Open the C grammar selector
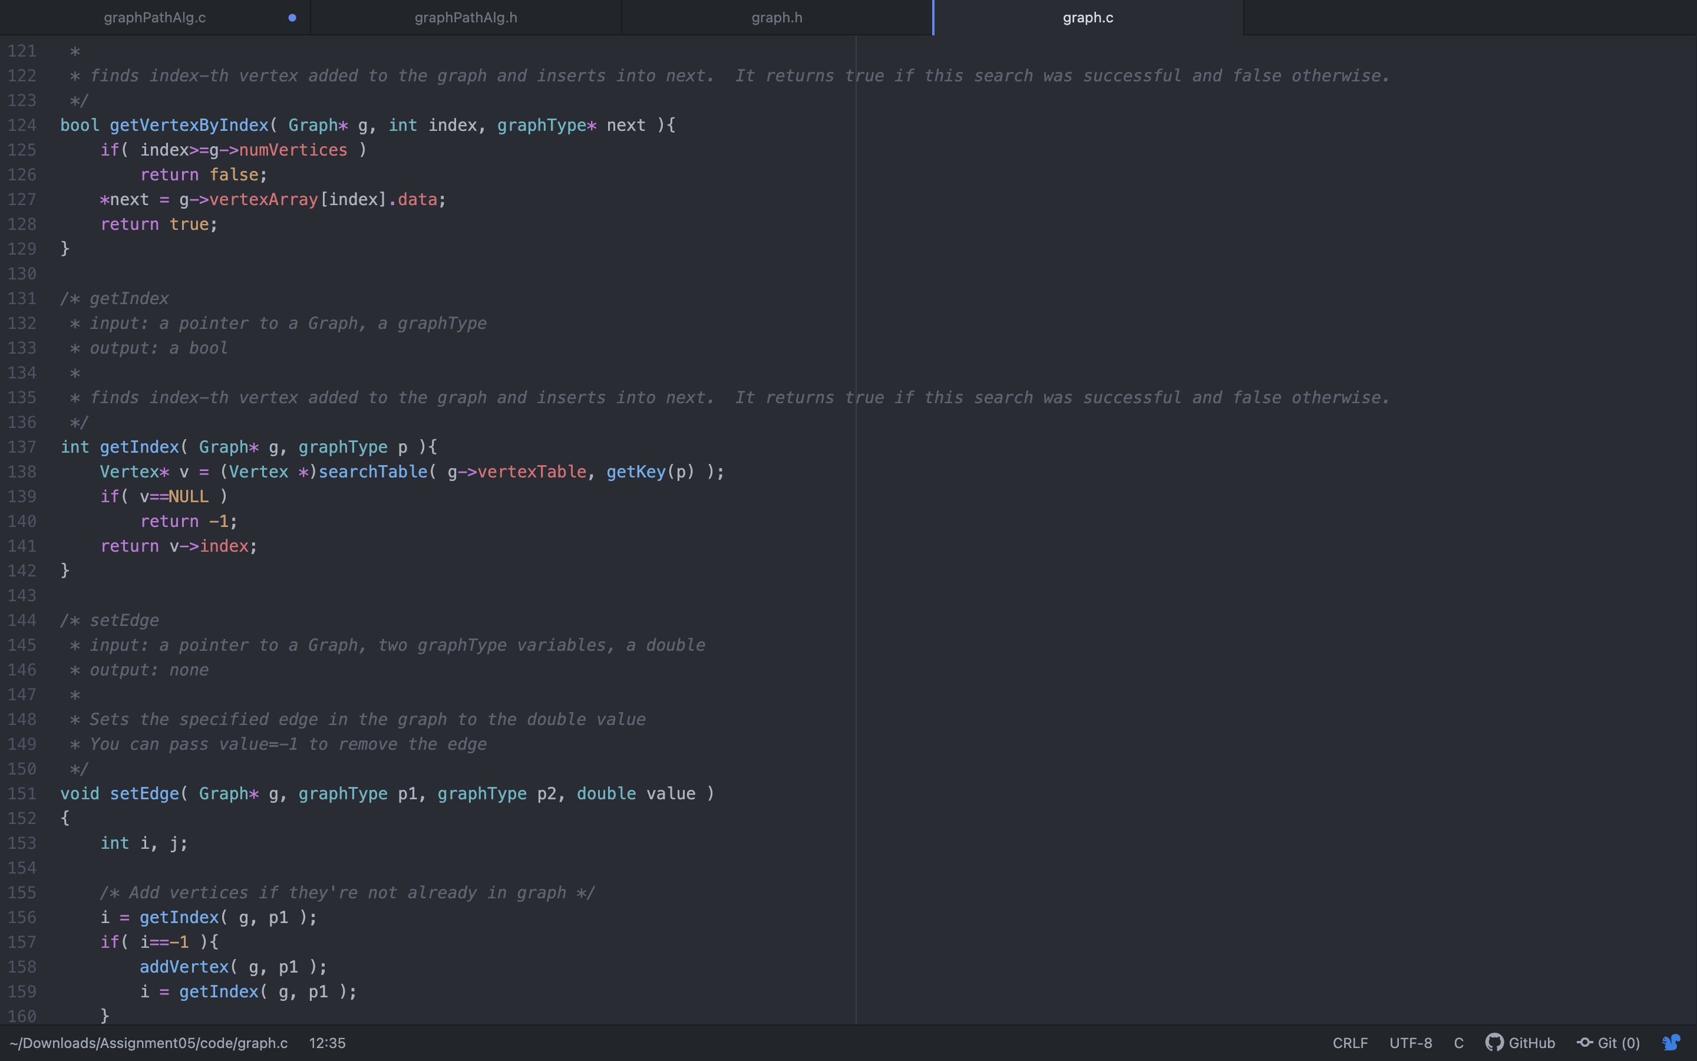The image size is (1697, 1061). tap(1458, 1043)
